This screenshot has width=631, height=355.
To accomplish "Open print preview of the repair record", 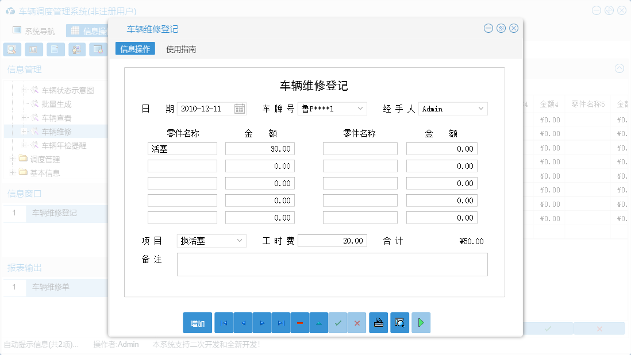I will click(x=399, y=322).
